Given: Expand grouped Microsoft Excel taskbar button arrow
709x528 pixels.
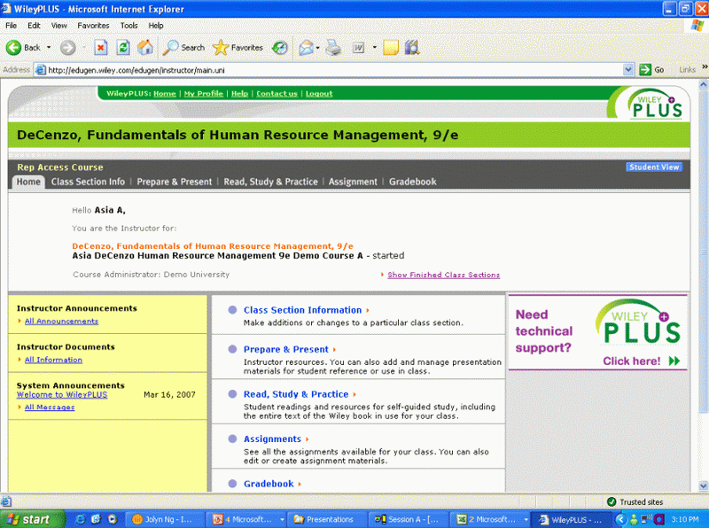Looking at the screenshot, I should point(526,519).
